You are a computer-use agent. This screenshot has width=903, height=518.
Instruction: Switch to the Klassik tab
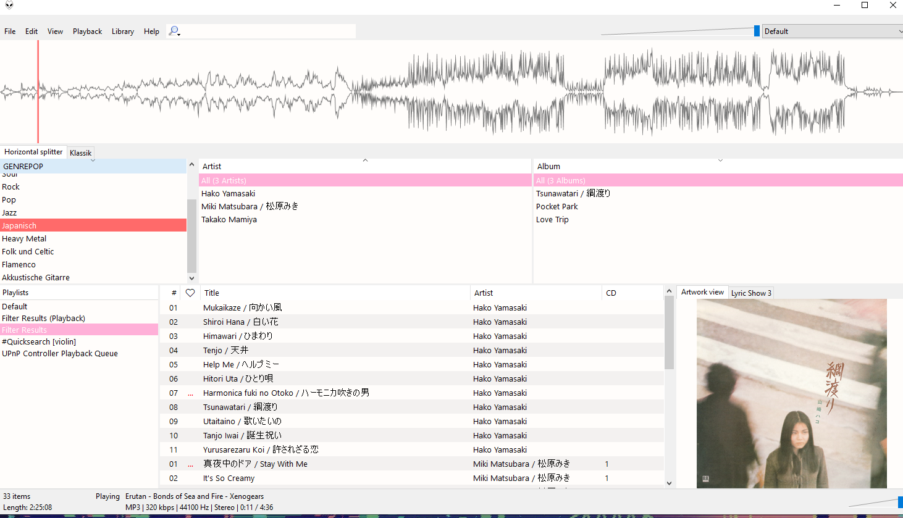[x=80, y=153]
